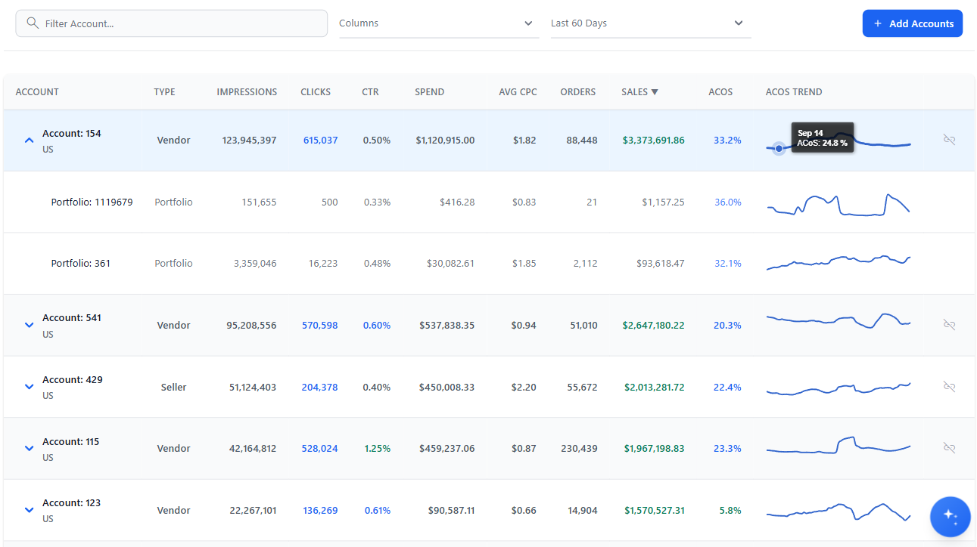Expand the Account 541 row
Screen dimensions: 977x547
[x=29, y=324]
